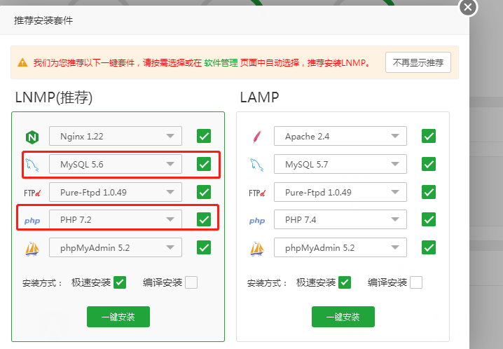This screenshot has height=349, width=503.
Task: Open LNMP Pure-Ftpd 1.0.49 dropdown
Action: click(x=116, y=192)
